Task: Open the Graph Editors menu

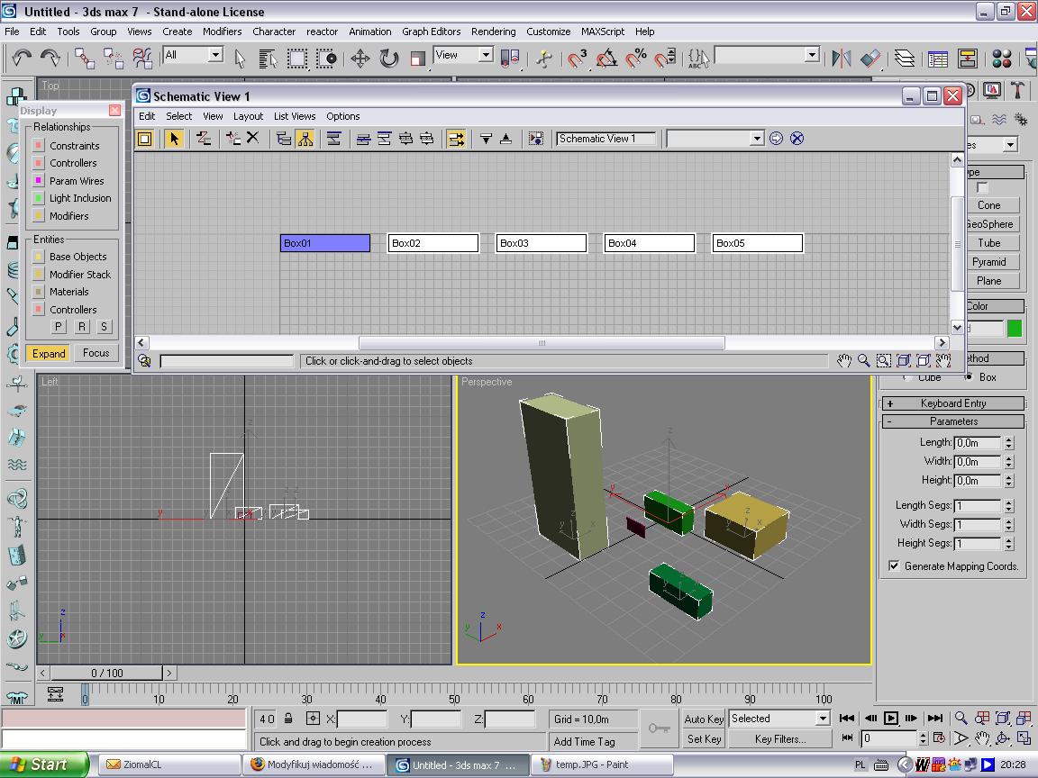Action: [431, 32]
